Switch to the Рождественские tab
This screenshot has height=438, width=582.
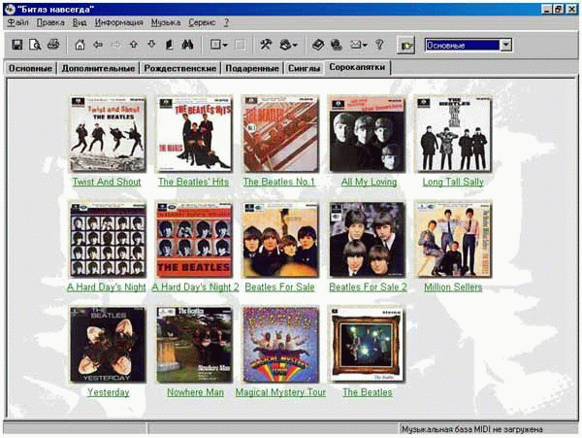click(x=180, y=68)
